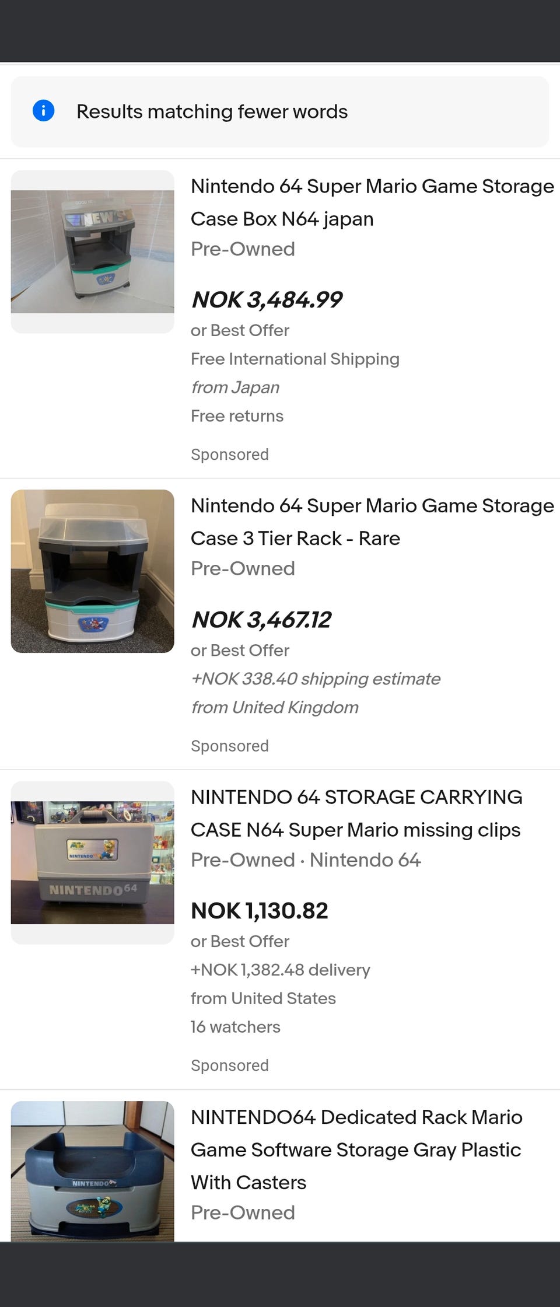
Task: Click "16 watchers" on carrying case listing
Action: [x=235, y=1027]
